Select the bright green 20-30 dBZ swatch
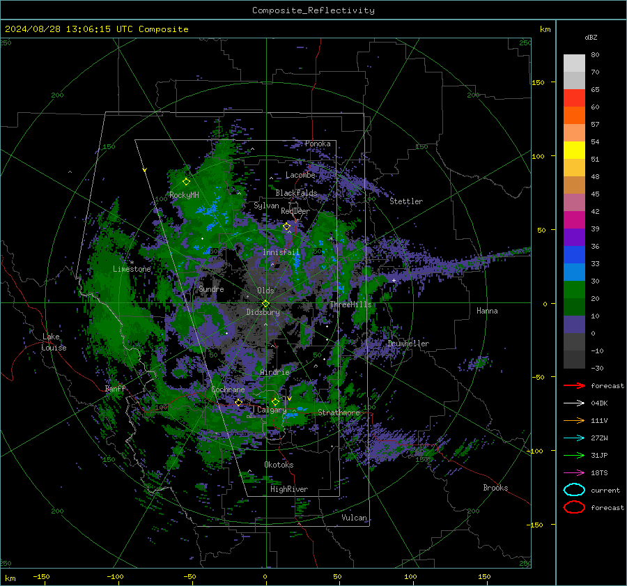Viewport: 627px width, 586px height. coord(574,290)
